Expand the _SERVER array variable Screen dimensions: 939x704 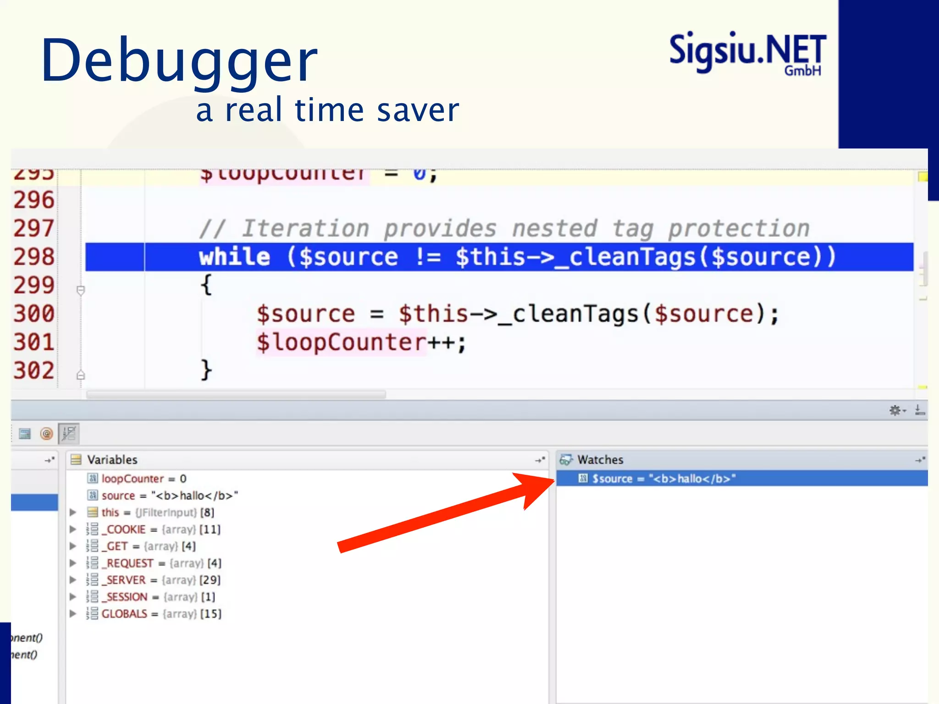click(x=73, y=580)
